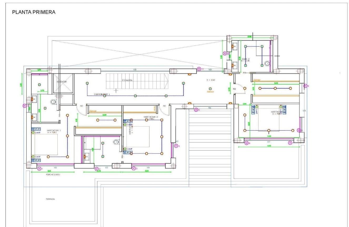Select the M3 marker circle
This screenshot has width=349, height=227.
tap(134, 168)
